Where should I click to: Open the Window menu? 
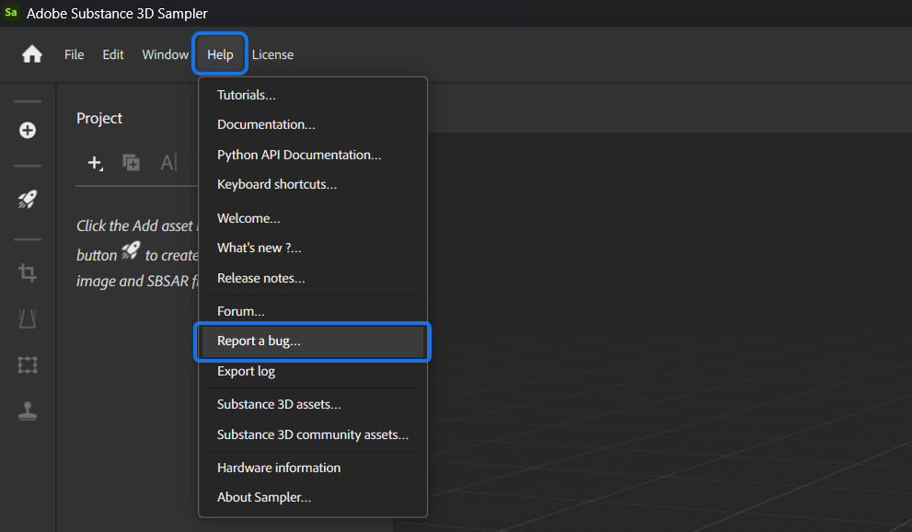[165, 54]
